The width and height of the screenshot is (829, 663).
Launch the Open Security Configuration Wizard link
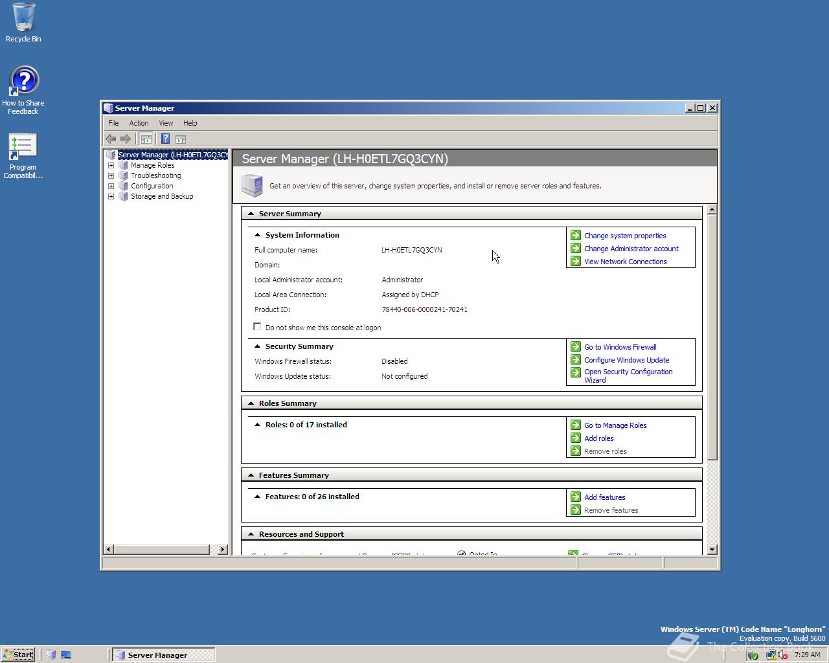pyautogui.click(x=628, y=376)
